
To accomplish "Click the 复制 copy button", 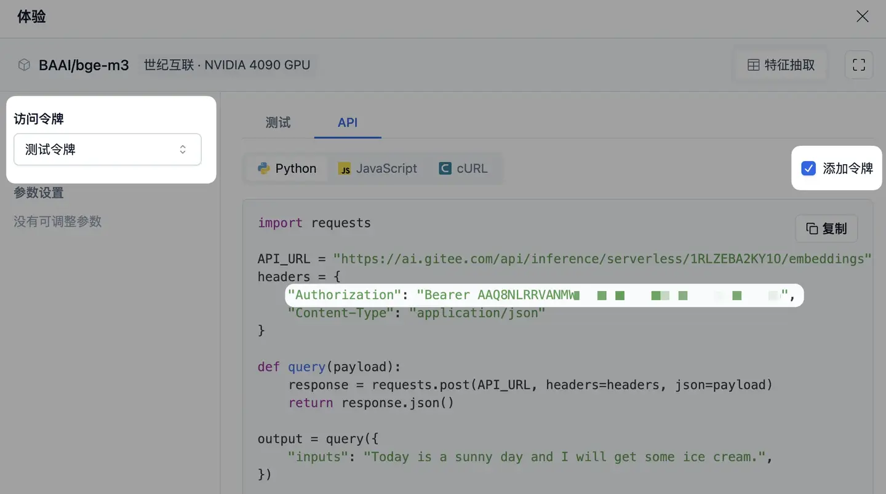I will pyautogui.click(x=826, y=228).
